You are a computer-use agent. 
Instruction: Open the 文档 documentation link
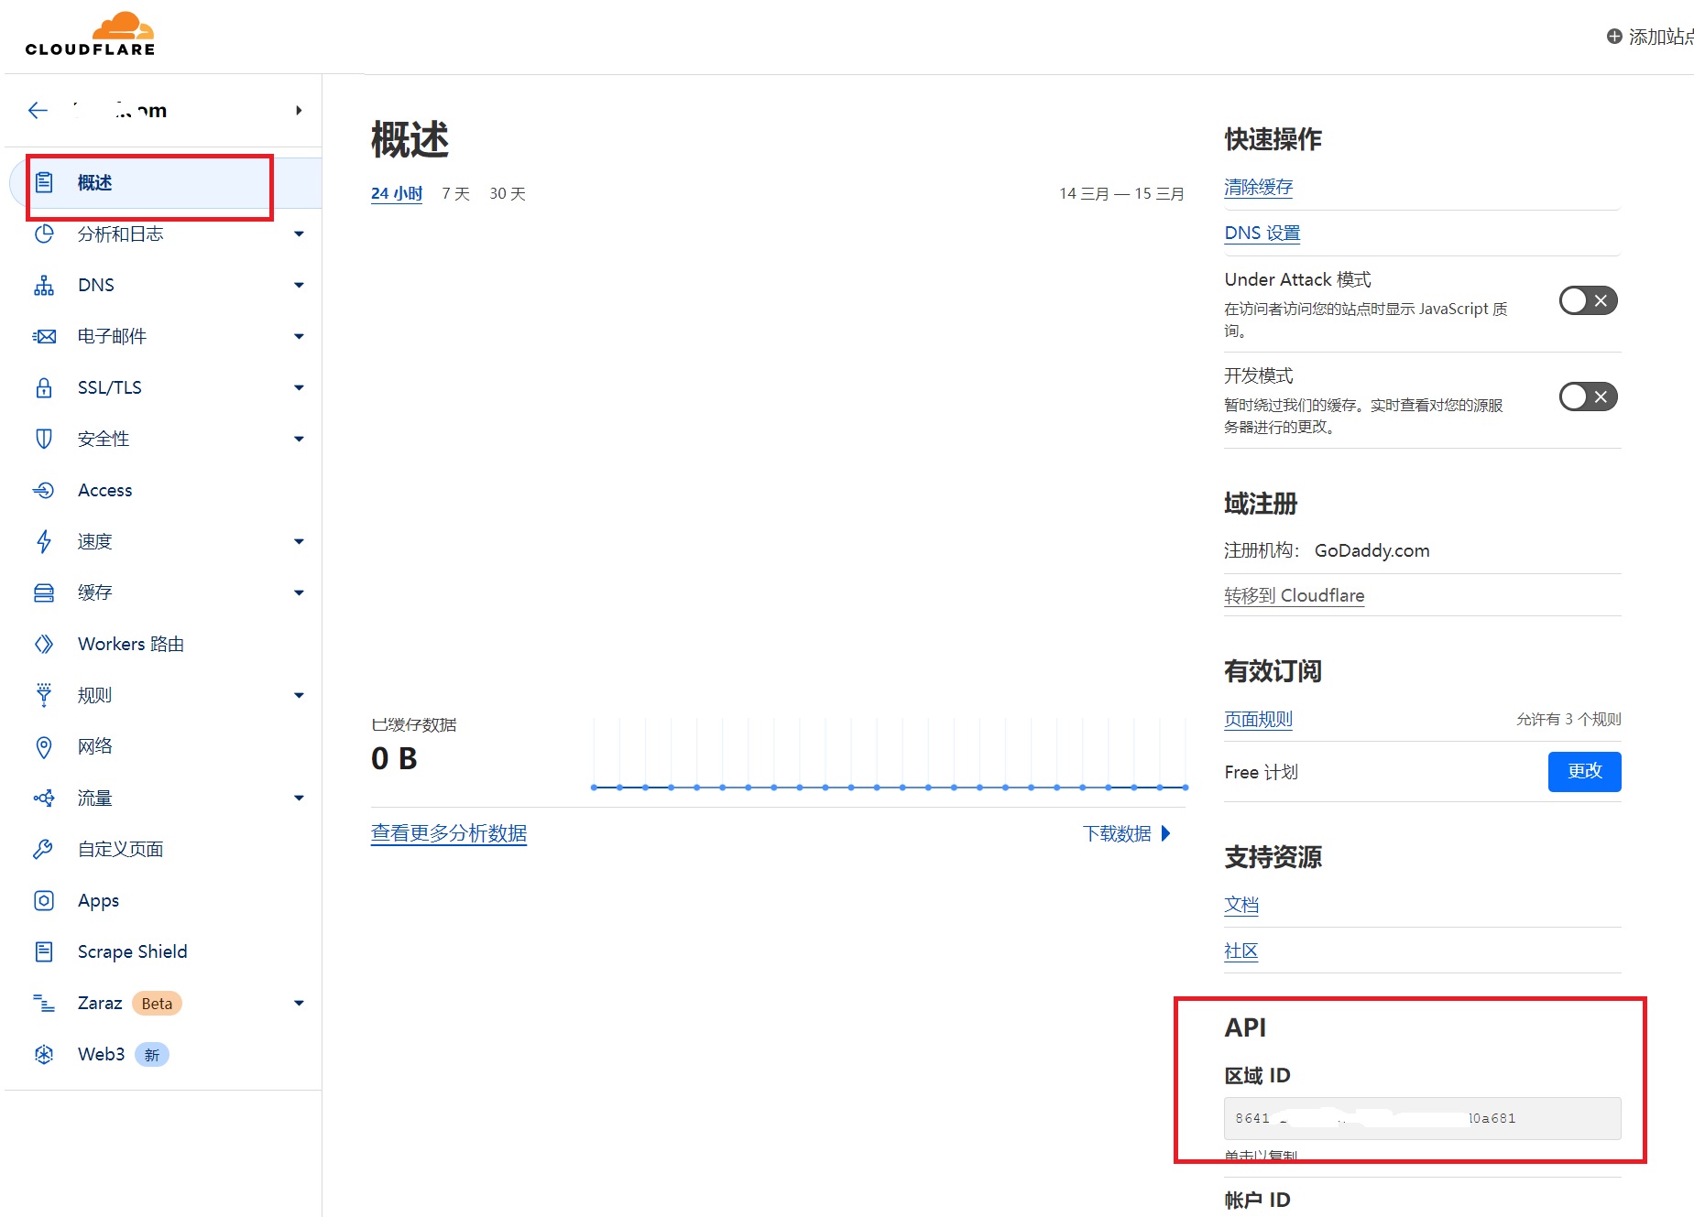coord(1241,905)
